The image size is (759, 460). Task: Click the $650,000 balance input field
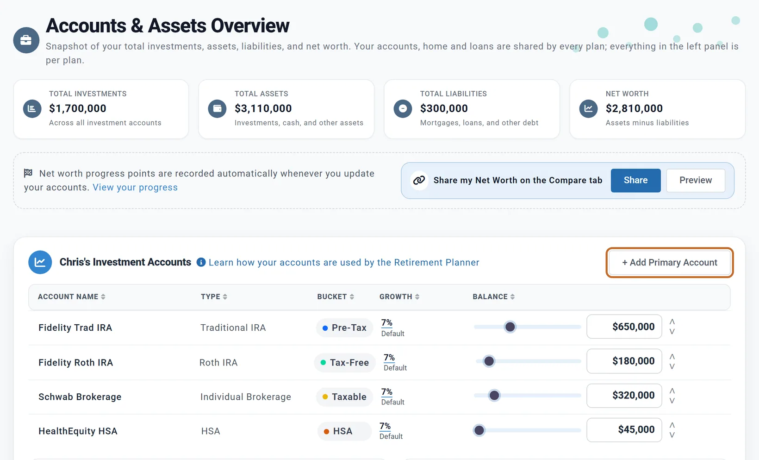coord(624,327)
